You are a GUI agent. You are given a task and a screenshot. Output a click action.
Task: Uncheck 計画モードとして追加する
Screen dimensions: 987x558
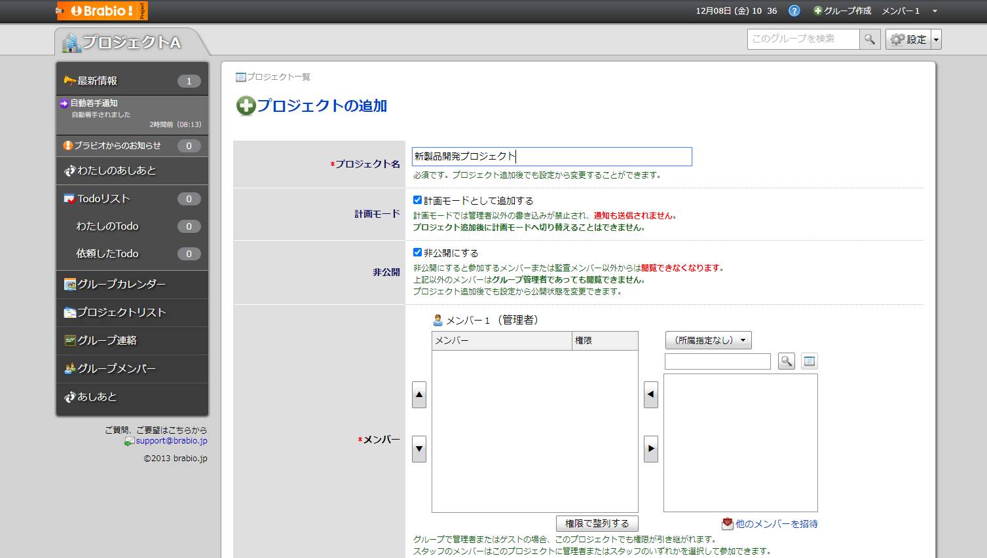tap(417, 200)
